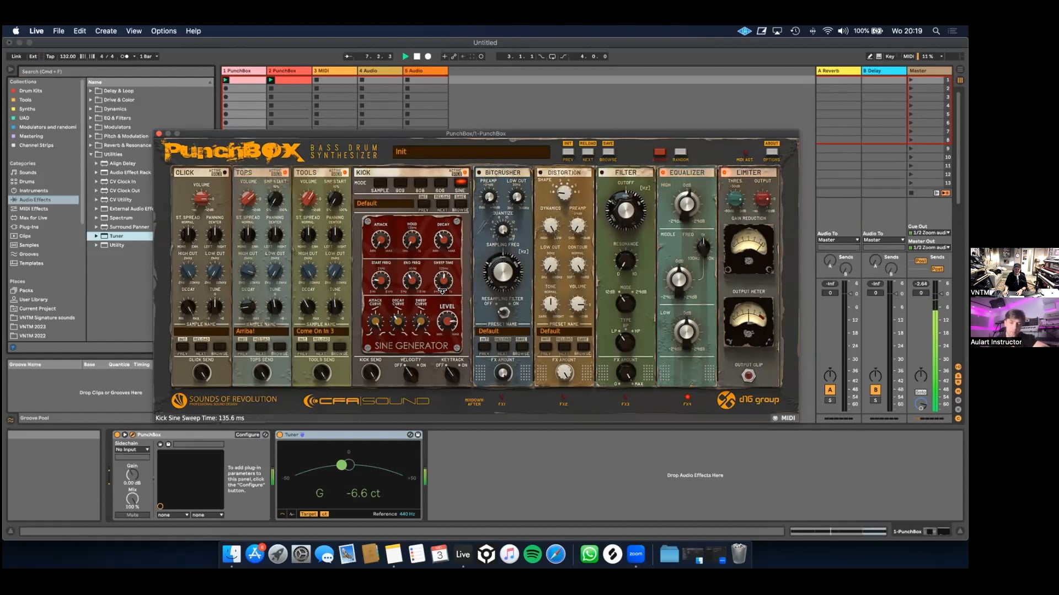Expand Drive & Color folder
Image resolution: width=1059 pixels, height=595 pixels.
point(91,100)
